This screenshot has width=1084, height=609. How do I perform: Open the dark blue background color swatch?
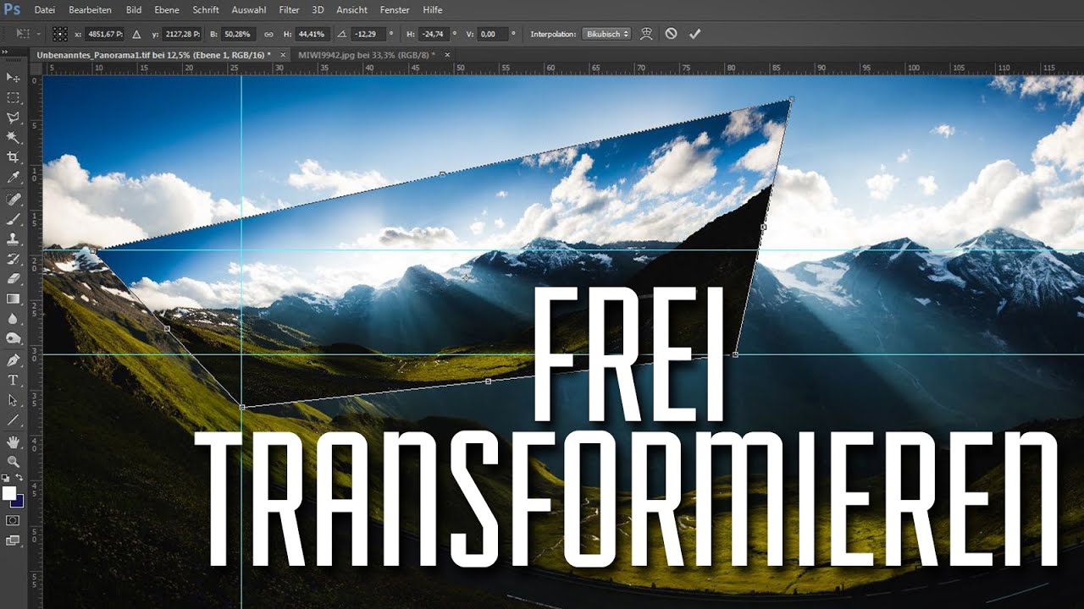click(x=18, y=502)
